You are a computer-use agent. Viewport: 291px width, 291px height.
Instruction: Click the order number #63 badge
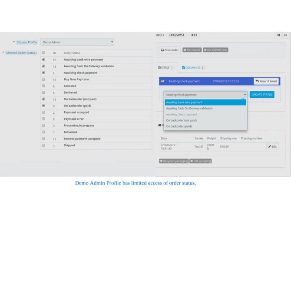pos(194,35)
